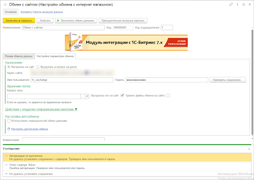Select the Настройка параметров обмена tab
254x180 pixels.
[55, 56]
